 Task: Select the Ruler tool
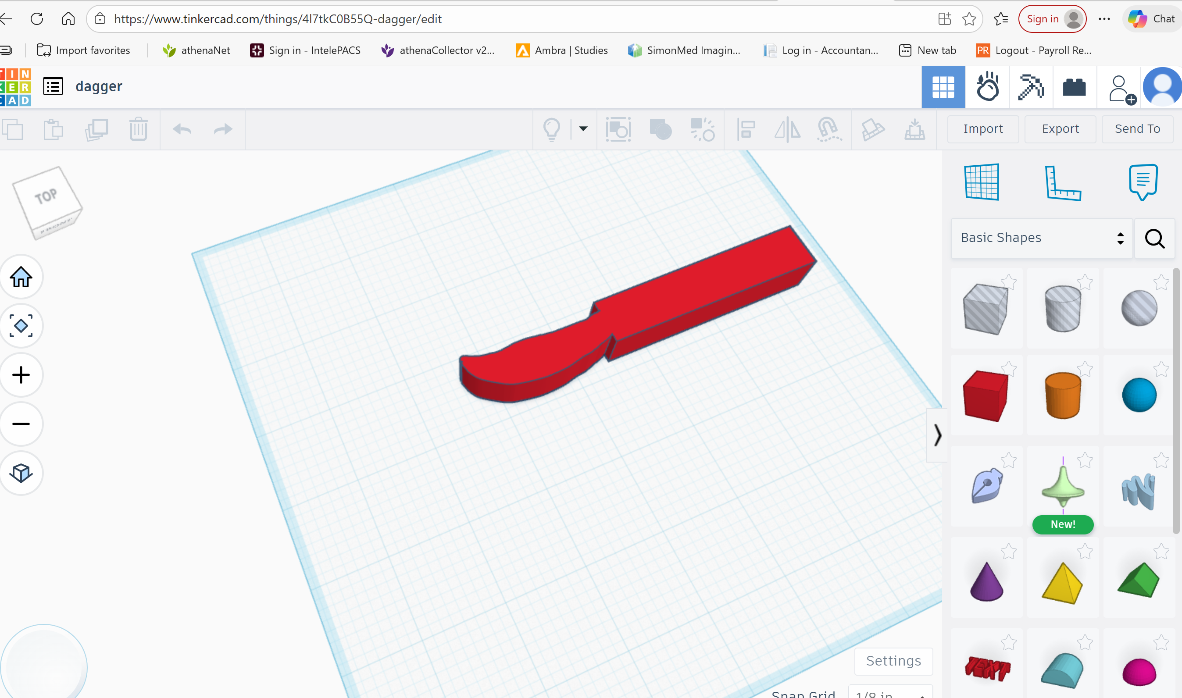[x=1063, y=183]
